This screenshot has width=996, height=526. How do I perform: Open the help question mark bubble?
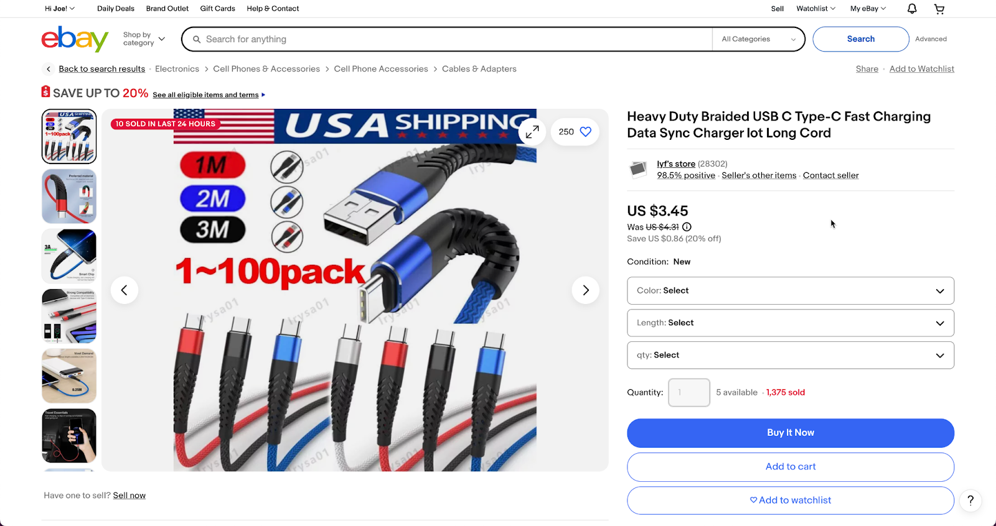pyautogui.click(x=970, y=501)
